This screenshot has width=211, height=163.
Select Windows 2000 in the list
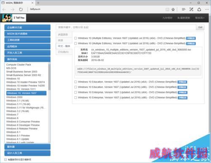pyautogui.click(x=14, y=97)
